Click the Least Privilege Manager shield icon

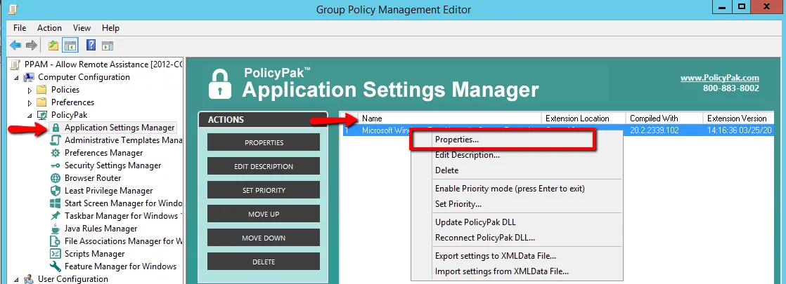(56, 191)
